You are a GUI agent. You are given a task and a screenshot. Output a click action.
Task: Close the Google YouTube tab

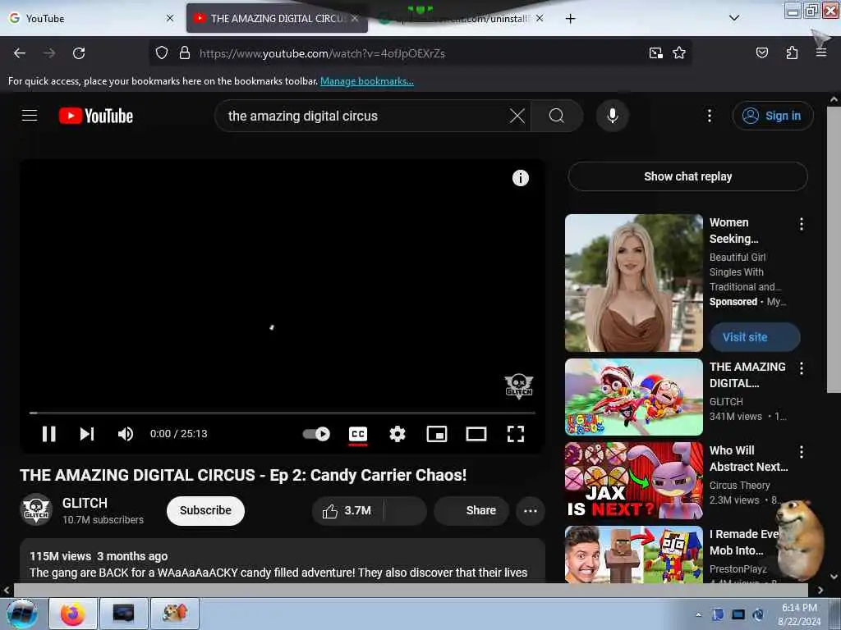pos(170,18)
